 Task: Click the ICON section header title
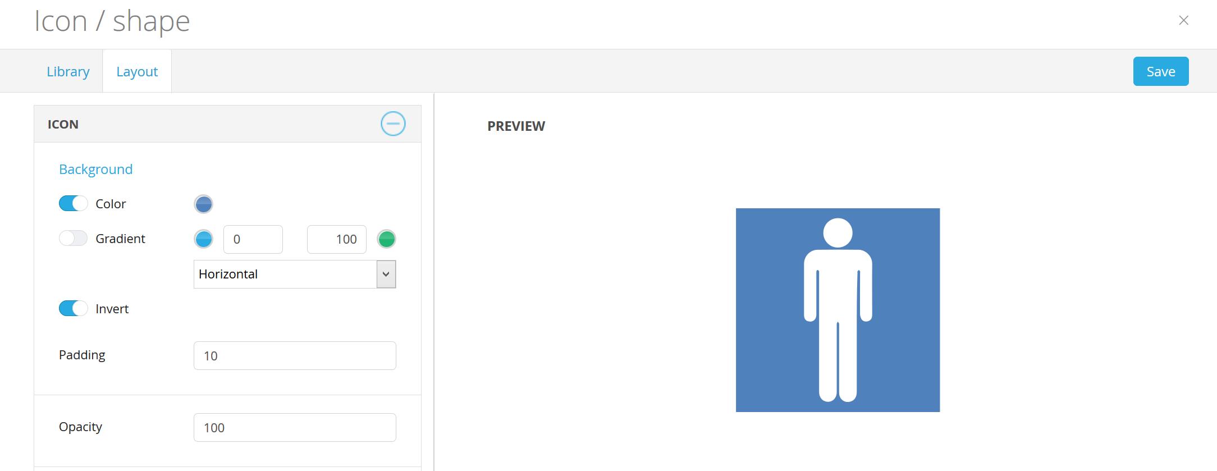coord(63,124)
